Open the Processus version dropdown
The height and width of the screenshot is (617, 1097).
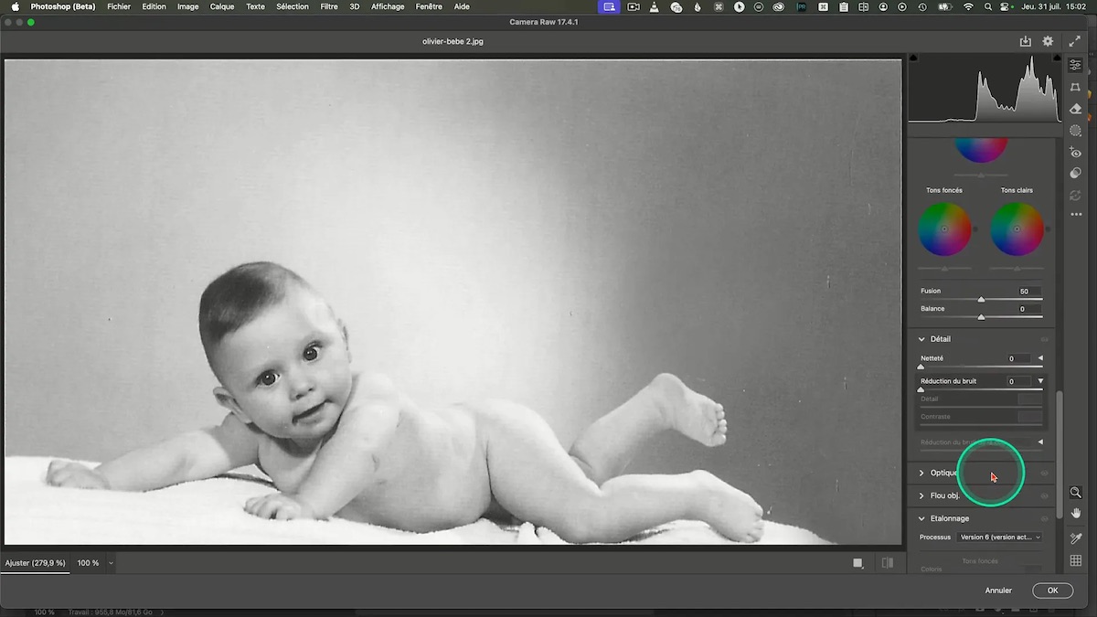(x=1000, y=537)
